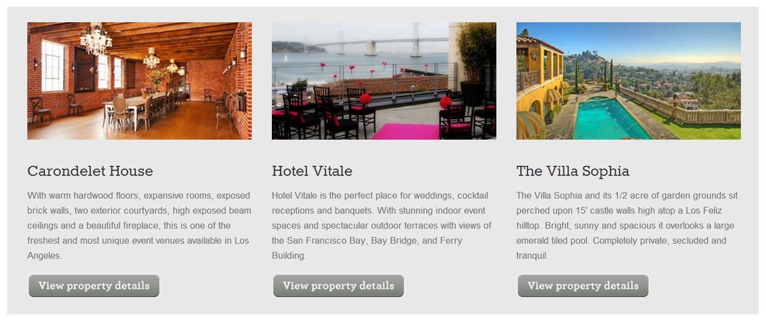The height and width of the screenshot is (321, 766).
Task: Click the Hotel Vitale description text
Action: [382, 226]
